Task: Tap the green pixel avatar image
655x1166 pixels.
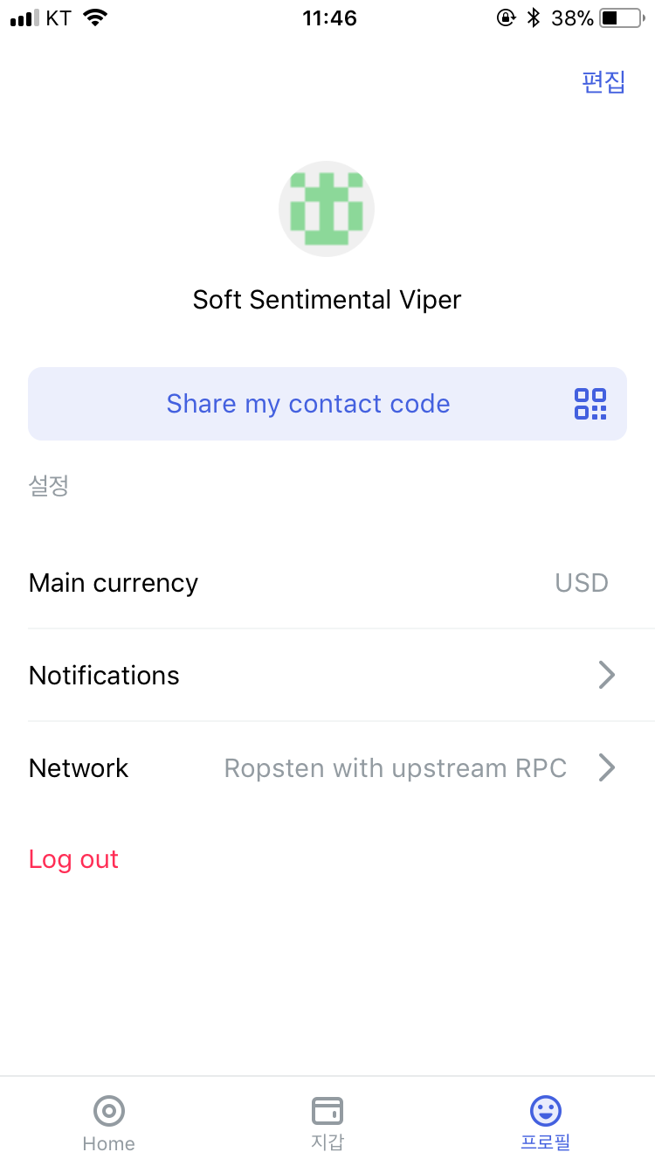Action: 327,209
